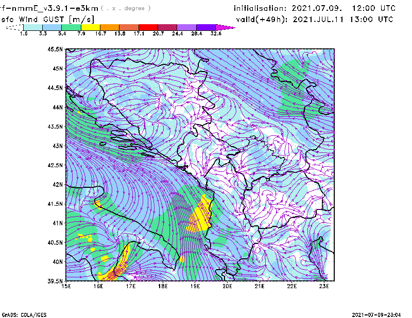Click the '2021-07-09-23:04' timestamp
The image size is (412, 318).
(x=376, y=315)
